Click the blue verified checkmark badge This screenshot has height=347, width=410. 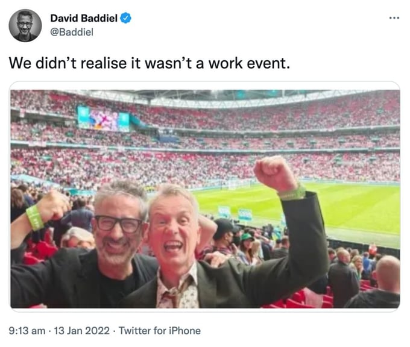pos(125,18)
